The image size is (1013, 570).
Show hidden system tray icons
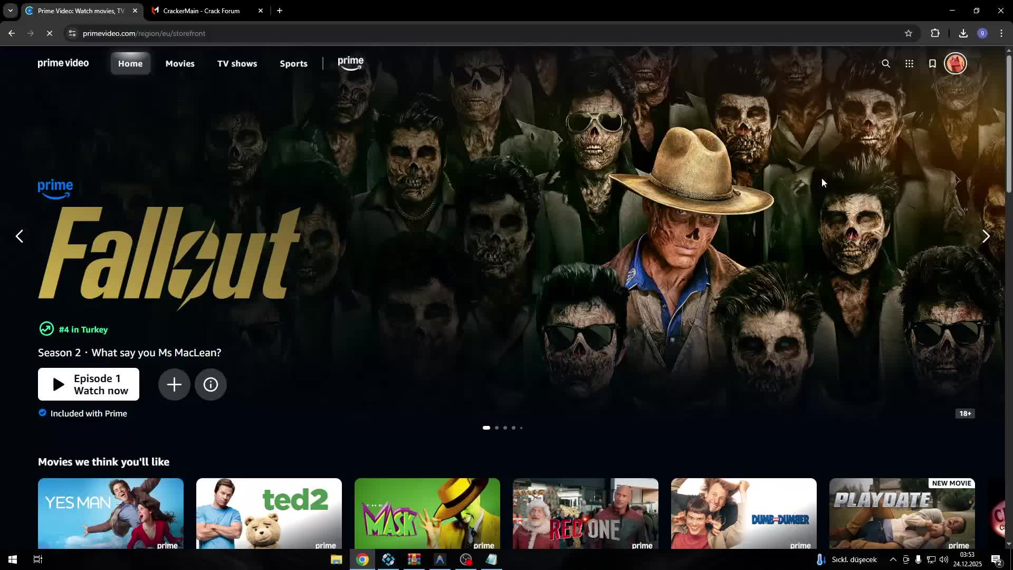[x=893, y=559]
